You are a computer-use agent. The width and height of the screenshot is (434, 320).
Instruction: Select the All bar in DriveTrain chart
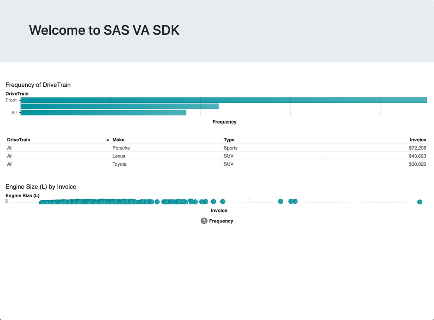coord(103,113)
